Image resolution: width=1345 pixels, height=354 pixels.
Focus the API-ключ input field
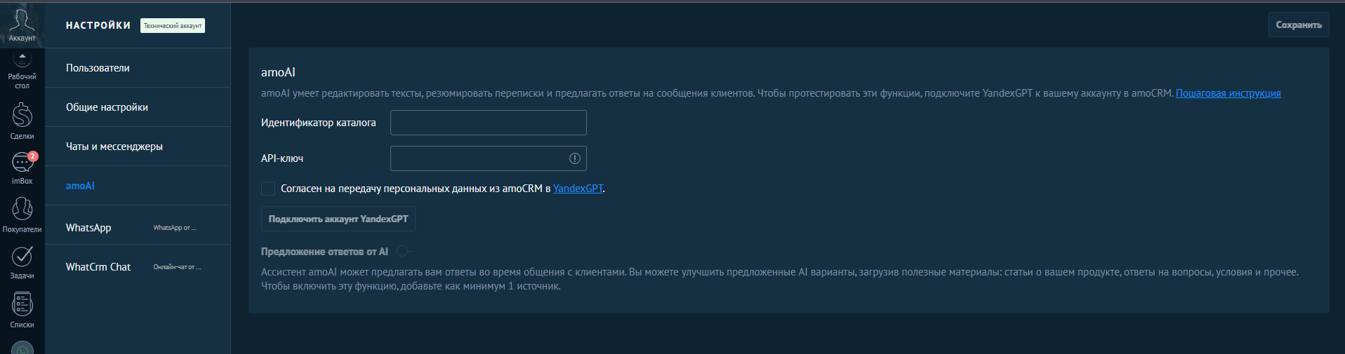pos(489,158)
